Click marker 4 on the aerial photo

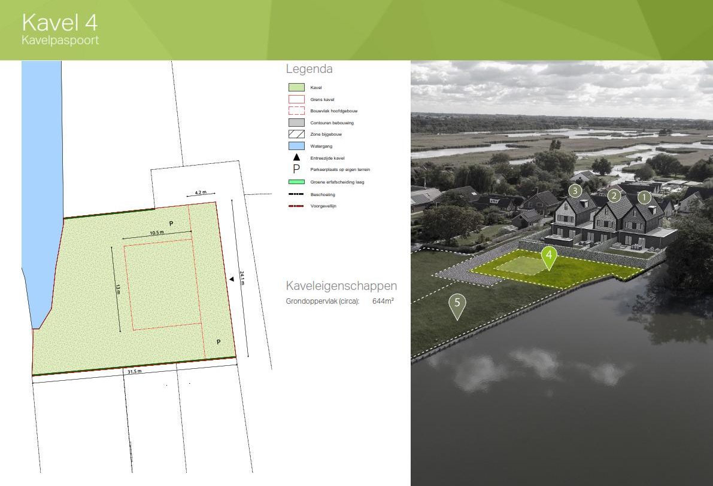click(x=549, y=255)
